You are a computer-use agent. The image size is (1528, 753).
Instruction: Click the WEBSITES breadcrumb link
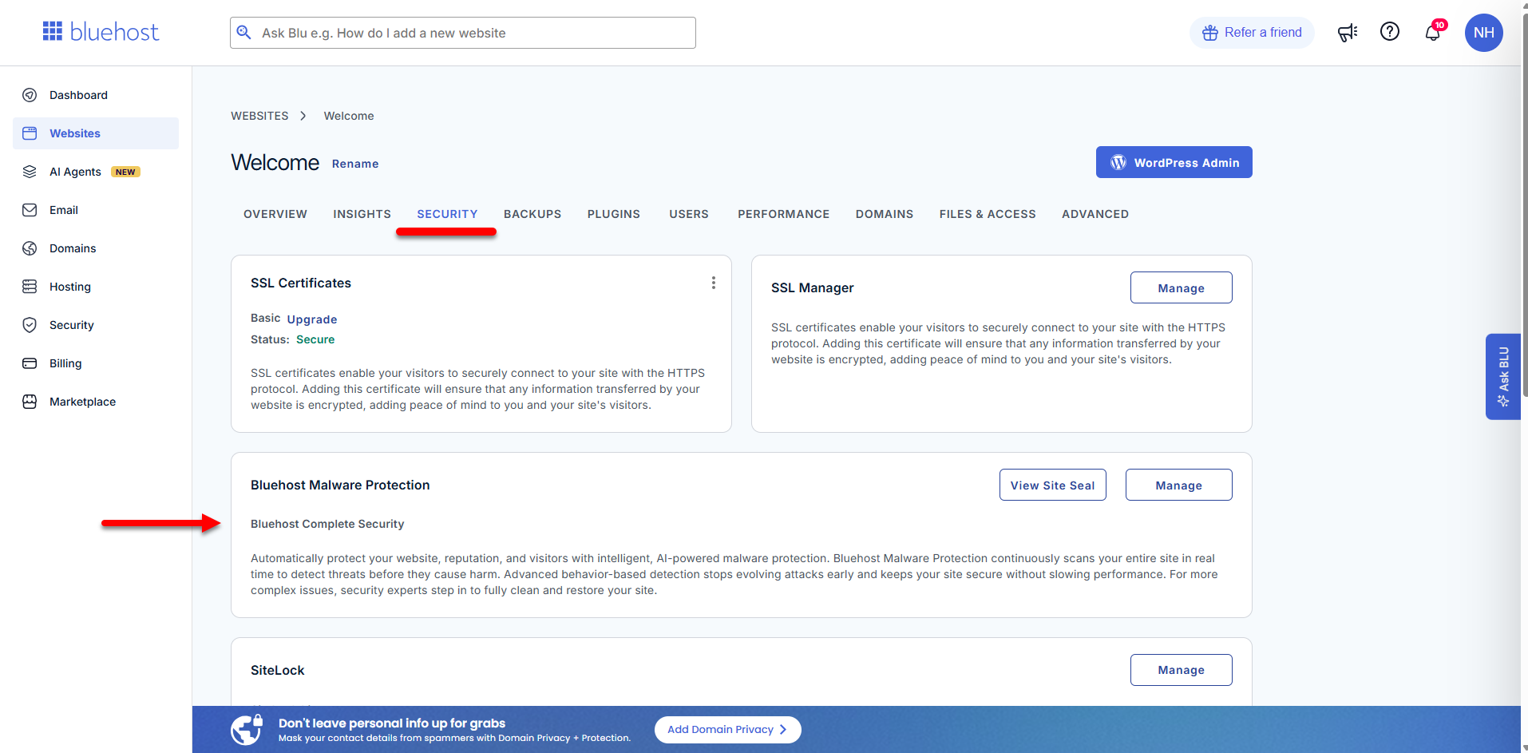pos(259,116)
